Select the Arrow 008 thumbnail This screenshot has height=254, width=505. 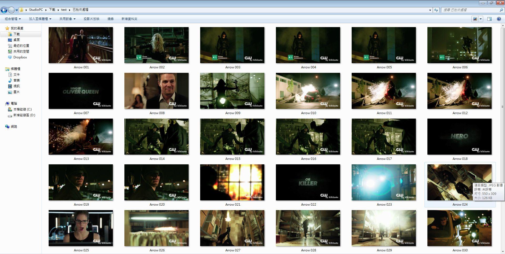pos(156,91)
